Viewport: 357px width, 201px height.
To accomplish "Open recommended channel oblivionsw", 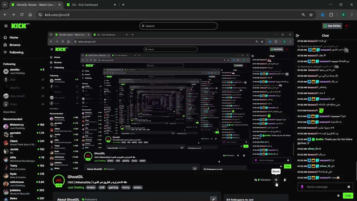I will pyautogui.click(x=23, y=183).
